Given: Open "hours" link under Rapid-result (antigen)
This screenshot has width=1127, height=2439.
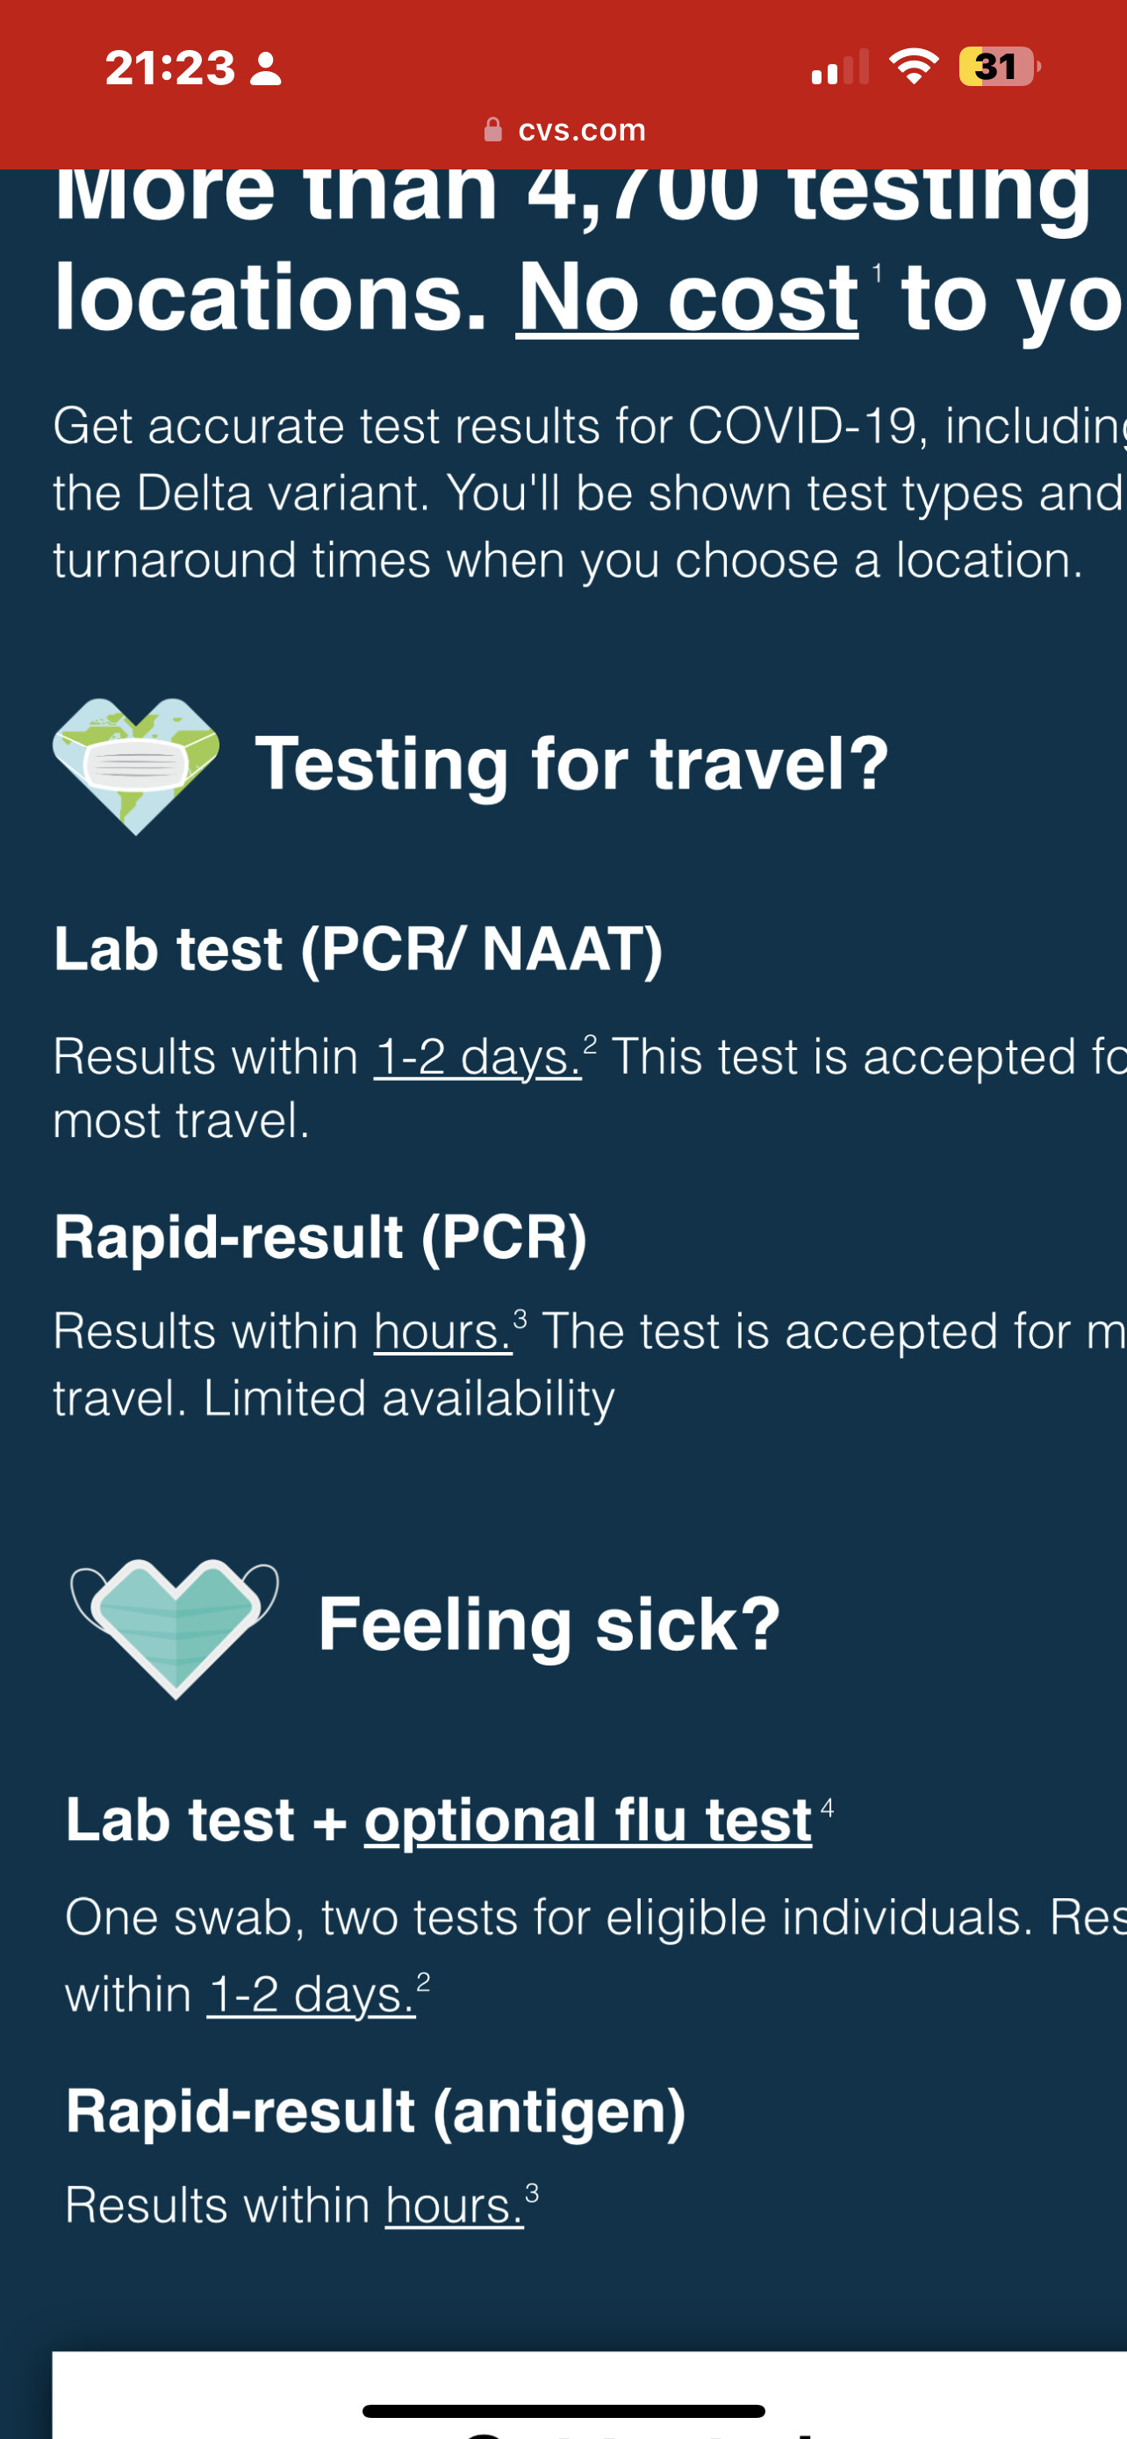Looking at the screenshot, I should click(x=454, y=2205).
